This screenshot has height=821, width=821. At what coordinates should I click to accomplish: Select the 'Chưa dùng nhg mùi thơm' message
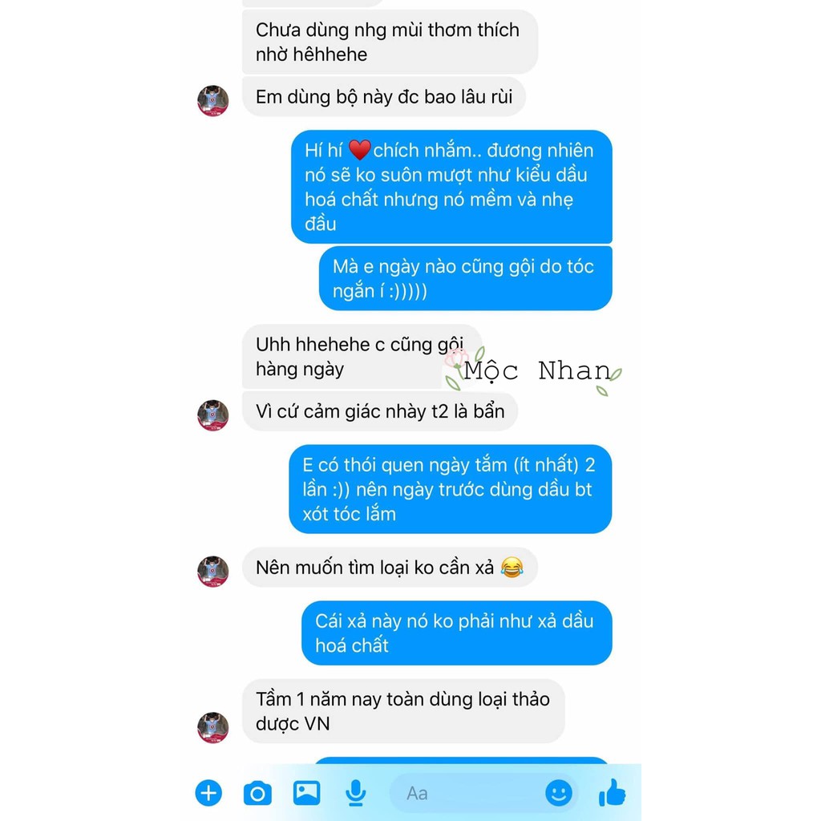(390, 42)
